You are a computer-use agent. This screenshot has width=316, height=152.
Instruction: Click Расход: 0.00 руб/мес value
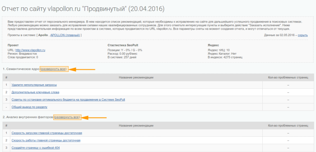coord(123,54)
